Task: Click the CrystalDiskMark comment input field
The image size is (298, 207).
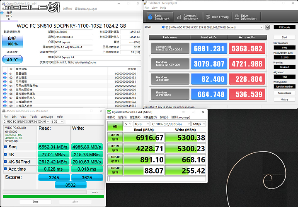Action: click(157, 179)
